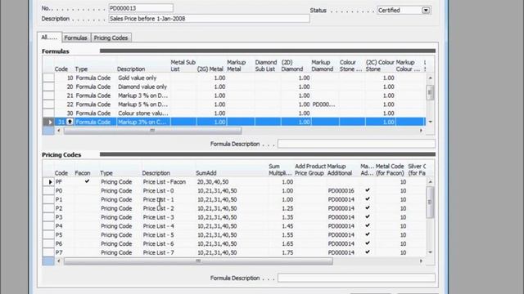The width and height of the screenshot is (524, 294).
Task: Click Sum Multiplier 1.25 in P2 row
Action: click(281, 208)
